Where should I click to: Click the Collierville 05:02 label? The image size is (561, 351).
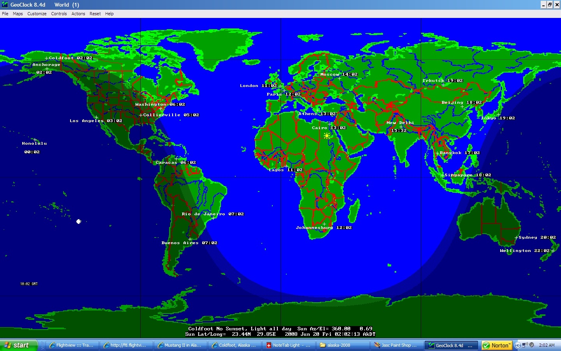(171, 115)
